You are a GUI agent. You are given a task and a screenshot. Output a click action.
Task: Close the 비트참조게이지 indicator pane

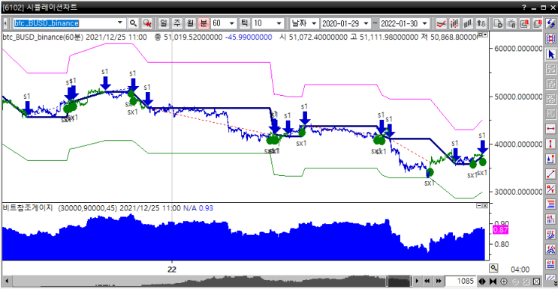(x=484, y=206)
